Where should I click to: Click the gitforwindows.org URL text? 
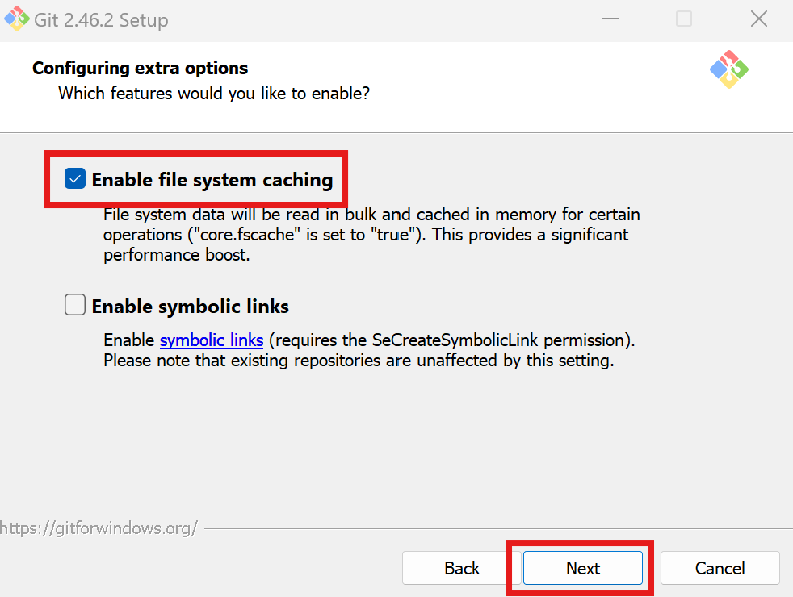point(99,528)
